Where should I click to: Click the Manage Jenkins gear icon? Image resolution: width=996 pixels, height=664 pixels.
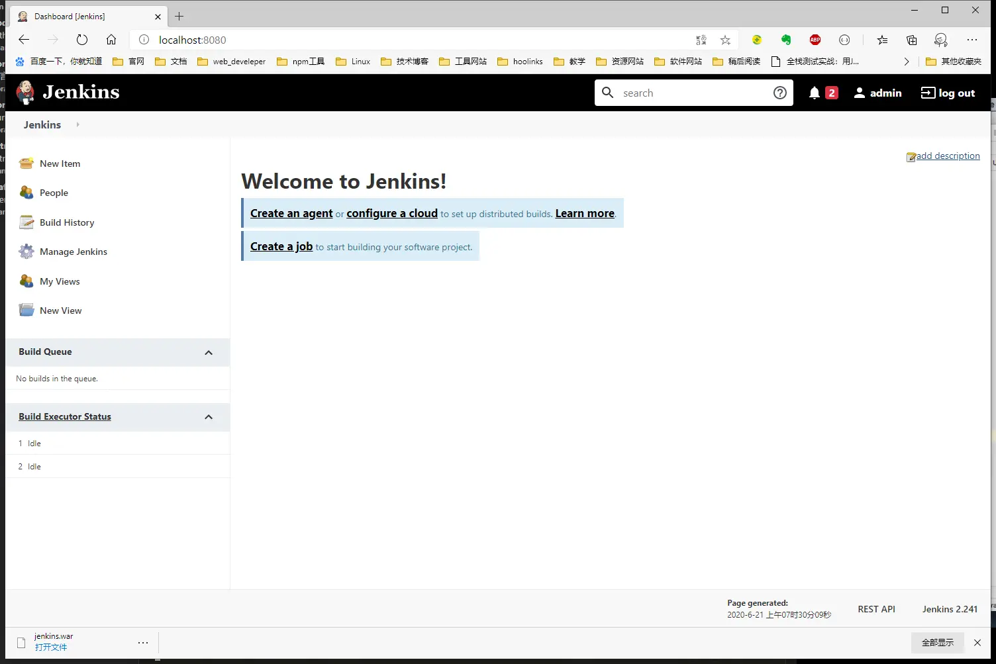[26, 252]
